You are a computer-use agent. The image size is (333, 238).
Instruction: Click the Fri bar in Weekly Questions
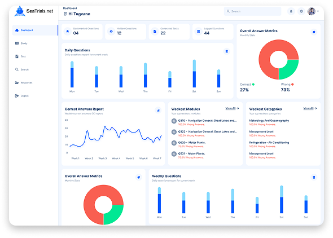point(257,205)
